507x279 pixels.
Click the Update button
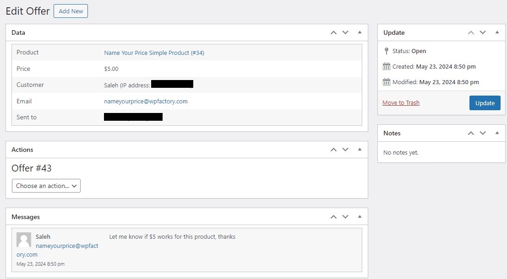[485, 103]
